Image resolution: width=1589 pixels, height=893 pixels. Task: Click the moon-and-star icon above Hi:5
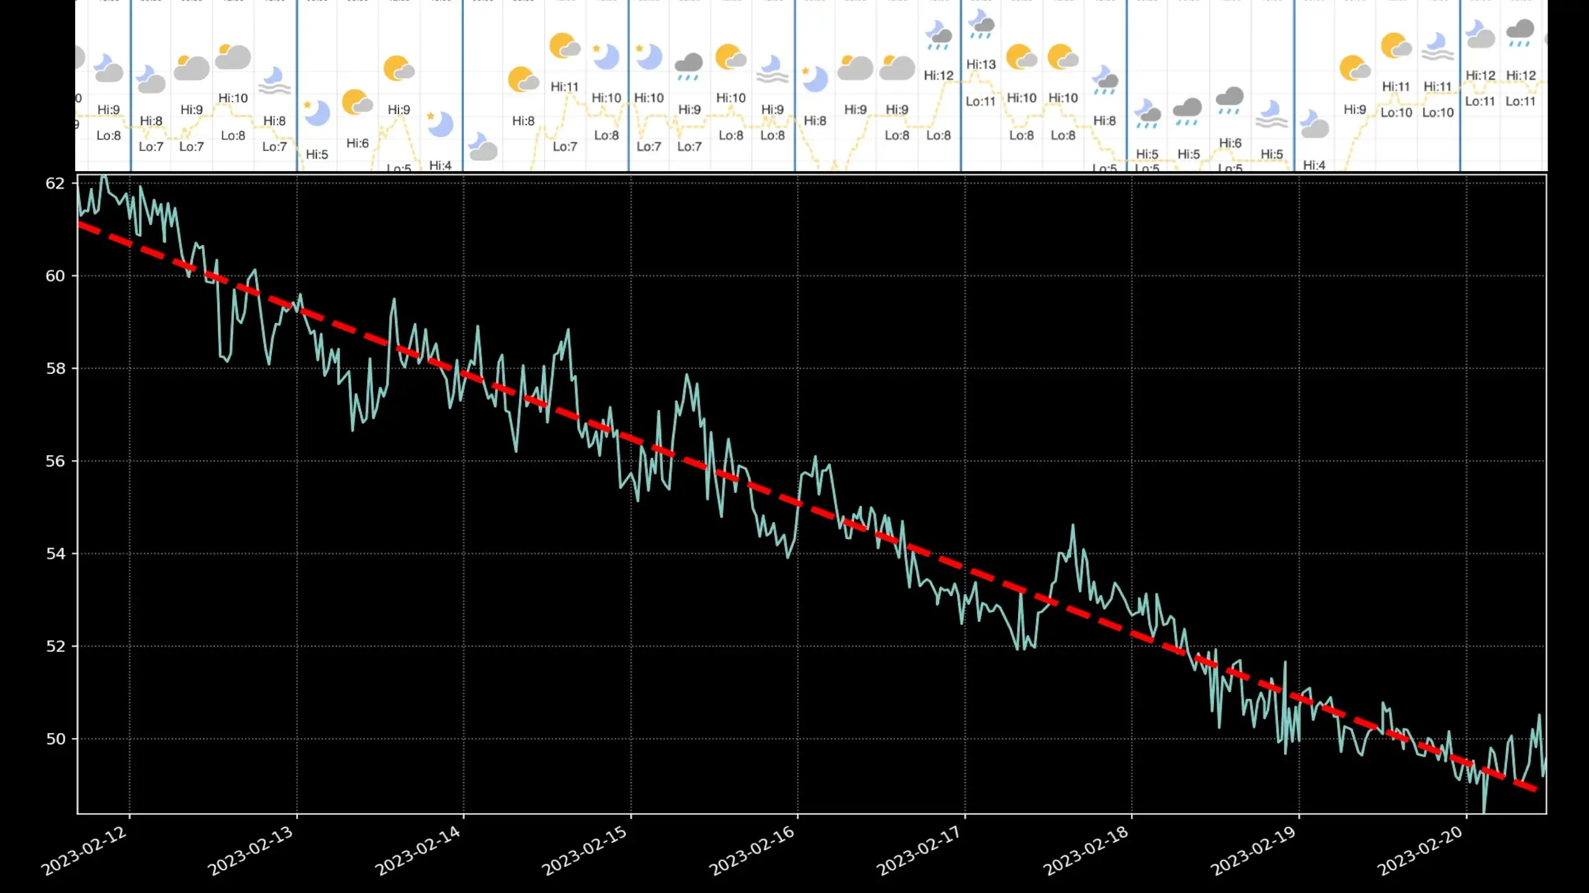[x=317, y=113]
